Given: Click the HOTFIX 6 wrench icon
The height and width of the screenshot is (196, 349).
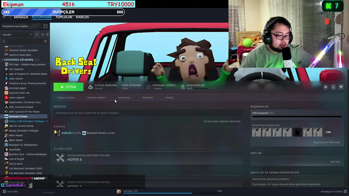Looking at the screenshot, I should (x=60, y=158).
